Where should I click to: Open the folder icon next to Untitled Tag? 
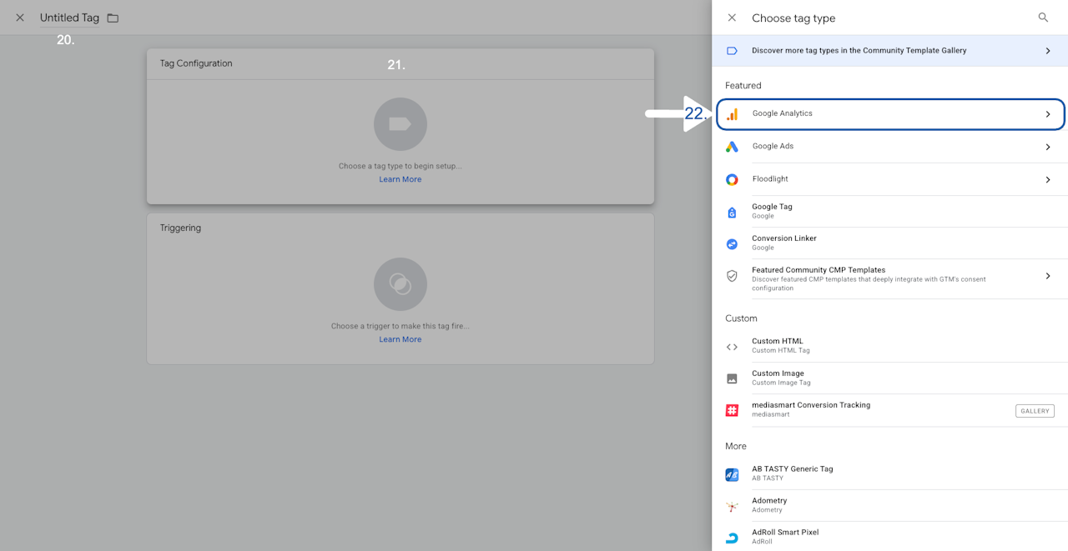[113, 18]
